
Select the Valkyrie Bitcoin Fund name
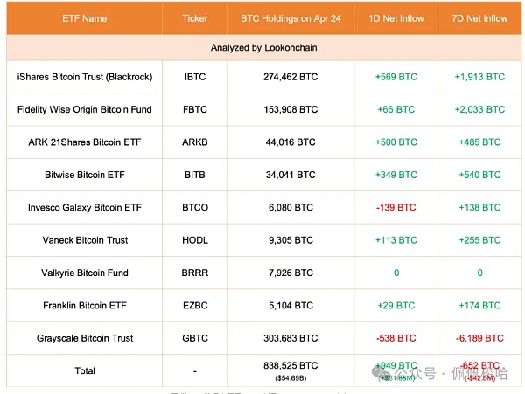tap(85, 273)
